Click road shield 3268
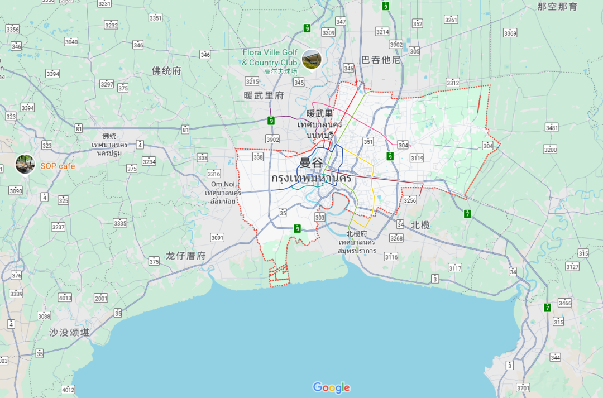This screenshot has height=398, width=603. (396, 238)
